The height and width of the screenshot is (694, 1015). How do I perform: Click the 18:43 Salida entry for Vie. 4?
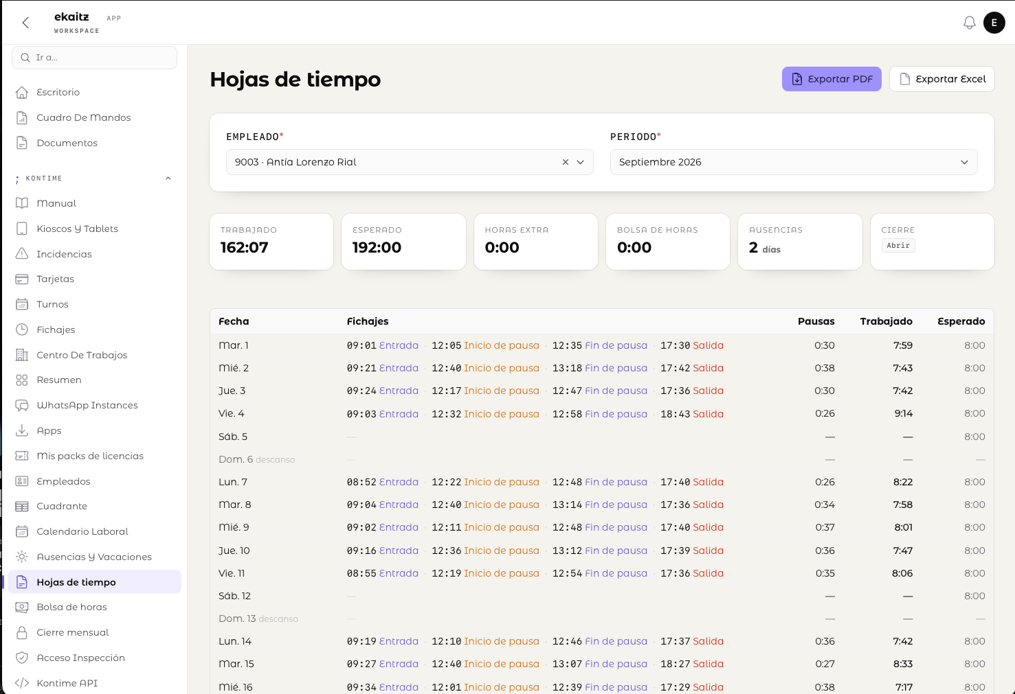coord(692,414)
